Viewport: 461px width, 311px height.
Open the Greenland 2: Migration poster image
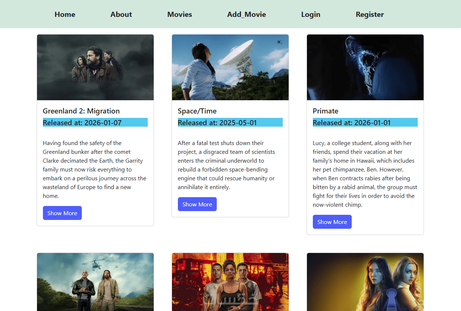(95, 67)
